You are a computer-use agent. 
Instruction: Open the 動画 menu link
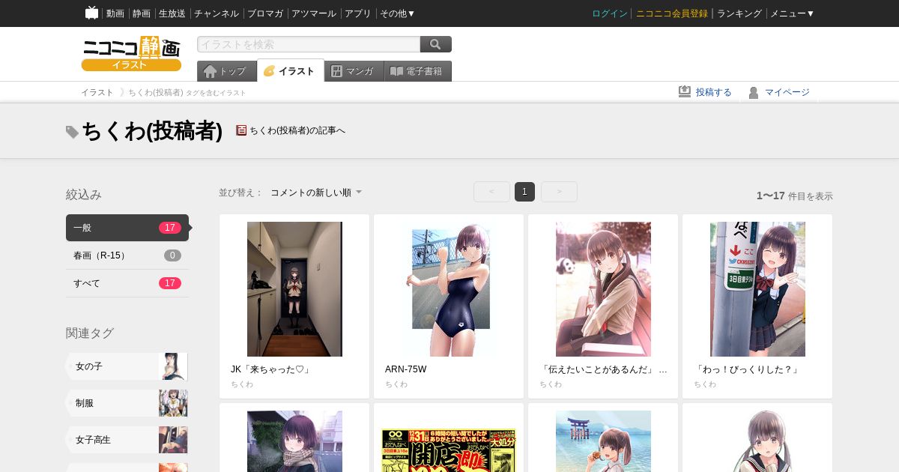115,13
